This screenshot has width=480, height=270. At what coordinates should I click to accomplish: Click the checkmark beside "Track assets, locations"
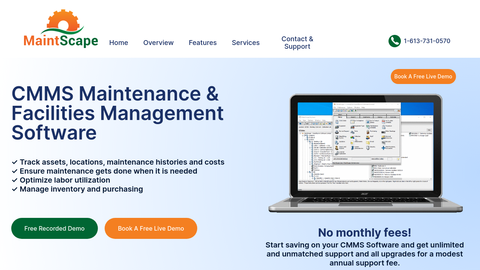point(15,162)
